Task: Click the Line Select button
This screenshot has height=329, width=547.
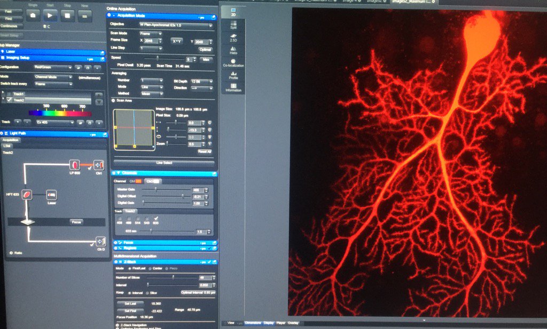Action: pyautogui.click(x=164, y=163)
